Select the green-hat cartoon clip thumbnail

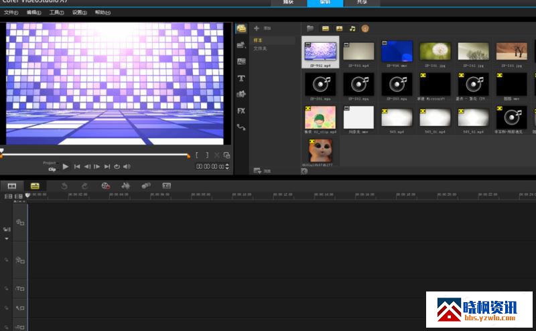click(320, 117)
